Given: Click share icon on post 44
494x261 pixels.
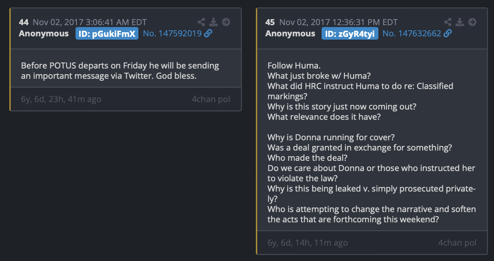Looking at the screenshot, I should (201, 22).
